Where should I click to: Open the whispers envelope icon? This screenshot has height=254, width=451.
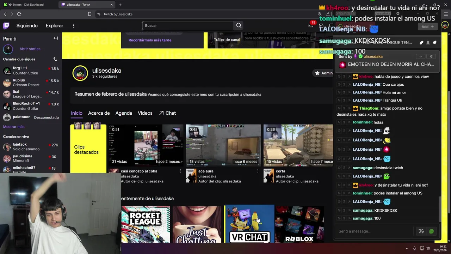point(321,26)
